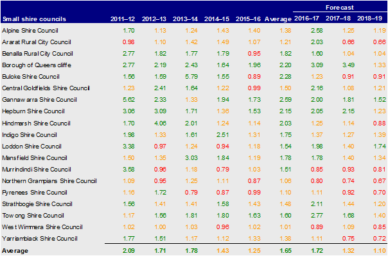Click the 2012–13 column header
Screen dimensions: 388x256
pos(154,19)
